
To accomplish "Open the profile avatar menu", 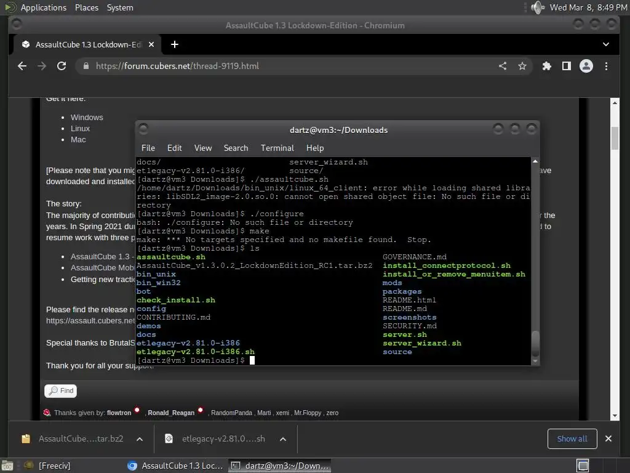I will point(586,66).
